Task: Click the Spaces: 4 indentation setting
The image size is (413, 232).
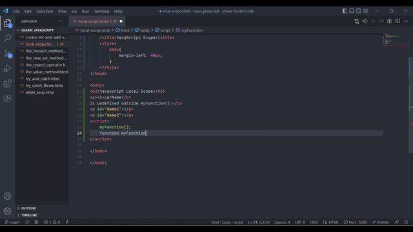Action: click(282, 222)
